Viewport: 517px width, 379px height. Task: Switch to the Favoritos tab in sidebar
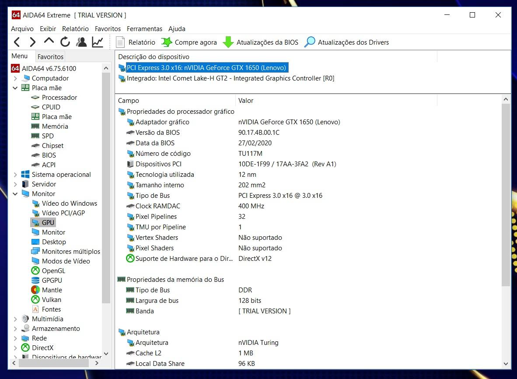click(x=50, y=56)
